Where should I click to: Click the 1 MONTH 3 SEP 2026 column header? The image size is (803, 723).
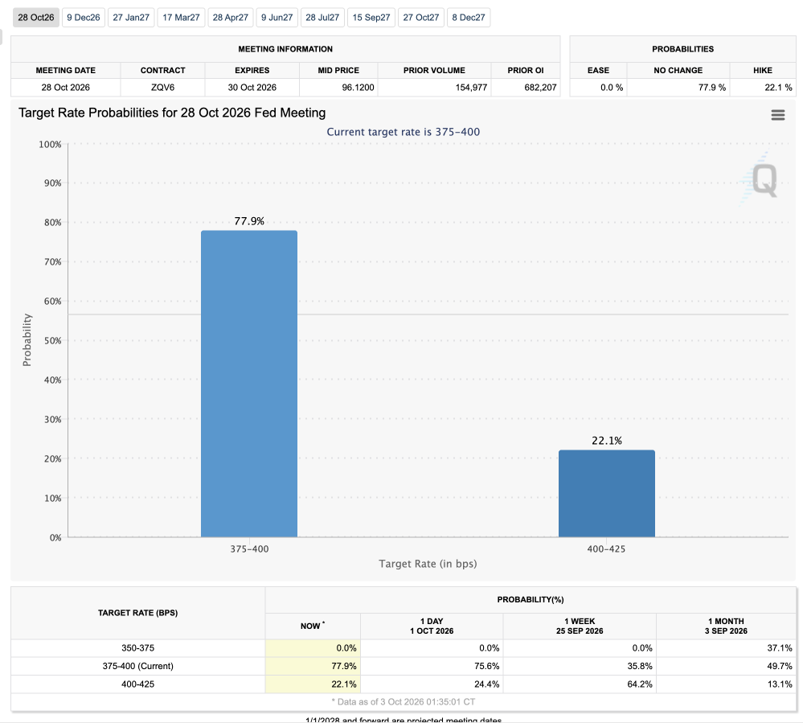tap(726, 626)
